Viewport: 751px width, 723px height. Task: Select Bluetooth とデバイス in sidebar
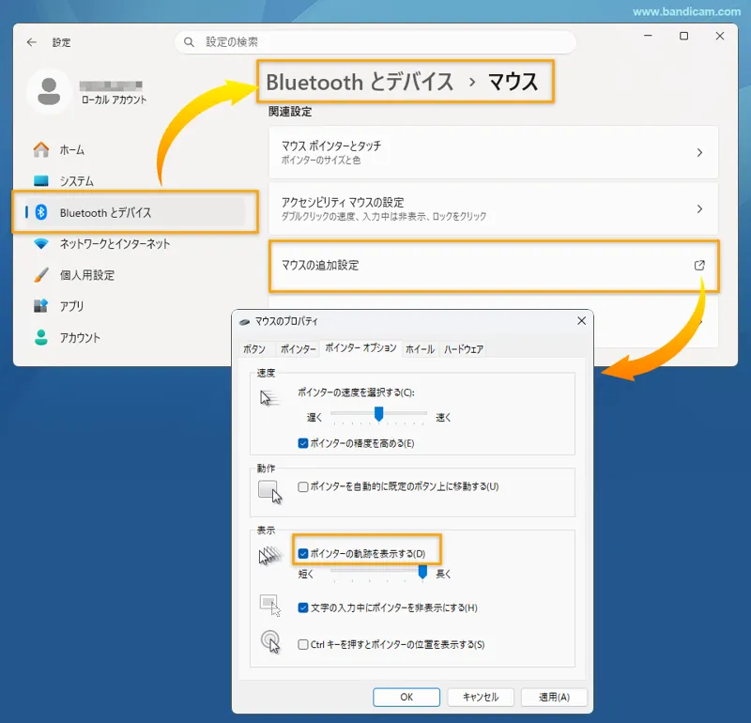[135, 212]
